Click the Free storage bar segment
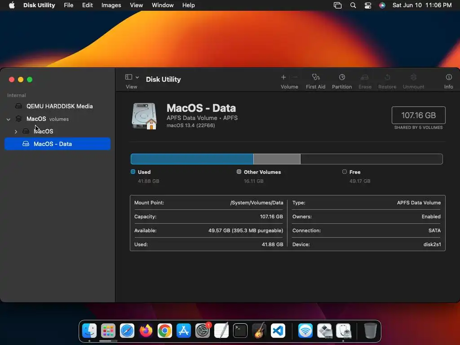The image size is (460, 345). click(x=372, y=159)
